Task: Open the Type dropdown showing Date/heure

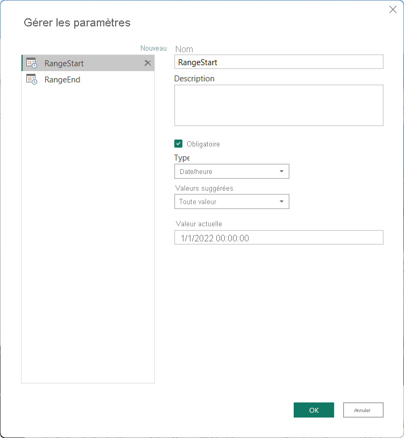Action: (231, 171)
